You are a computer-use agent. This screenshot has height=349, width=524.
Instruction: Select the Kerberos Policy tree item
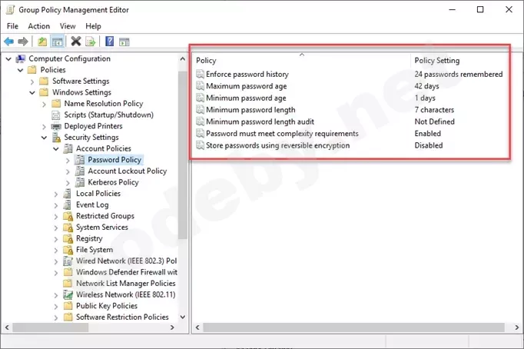[x=113, y=182]
